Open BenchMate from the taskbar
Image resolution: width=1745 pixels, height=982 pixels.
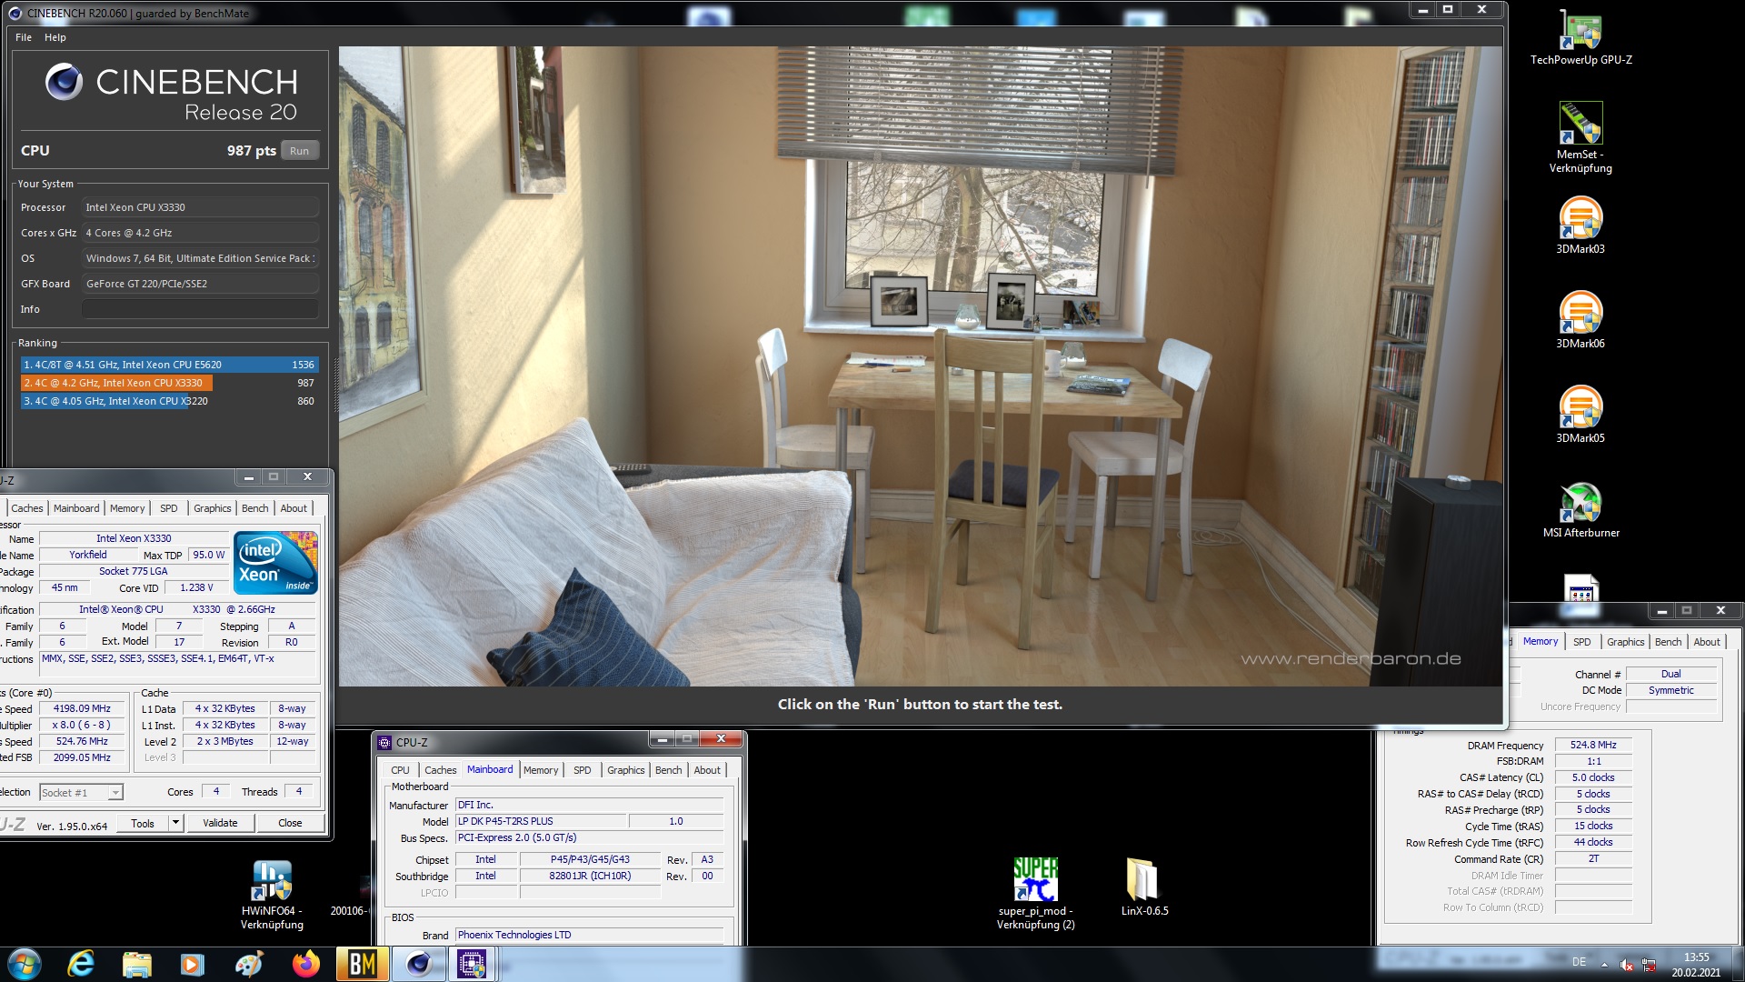(x=362, y=964)
